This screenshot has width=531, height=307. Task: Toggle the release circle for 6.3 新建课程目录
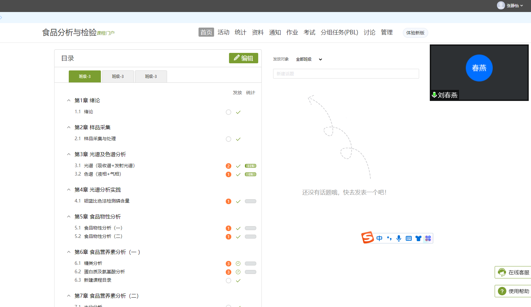tap(228, 281)
